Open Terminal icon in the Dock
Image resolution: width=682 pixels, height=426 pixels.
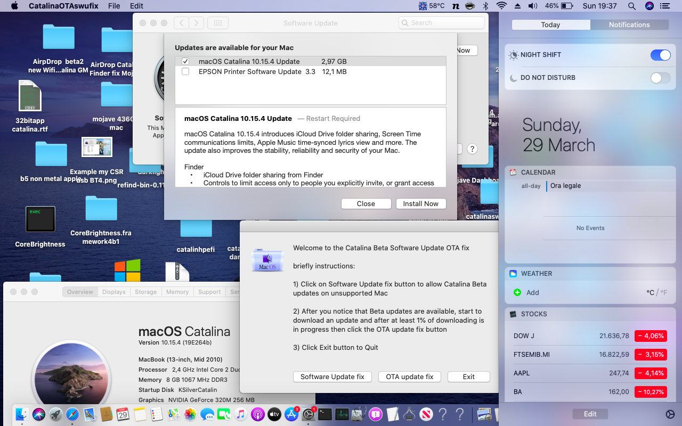click(325, 414)
